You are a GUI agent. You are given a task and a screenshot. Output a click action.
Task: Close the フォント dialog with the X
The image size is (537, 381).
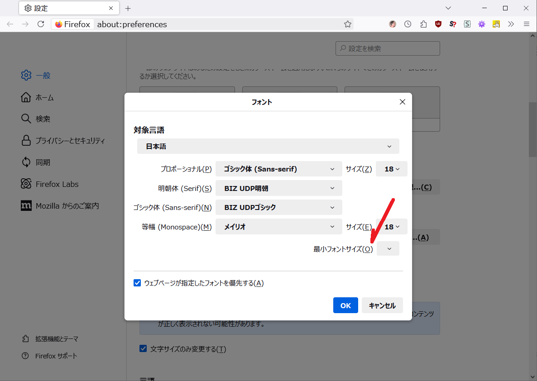(402, 102)
